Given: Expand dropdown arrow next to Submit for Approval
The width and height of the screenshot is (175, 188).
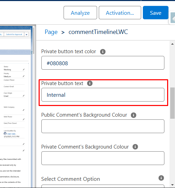Looking at the screenshot, I should (26, 35).
